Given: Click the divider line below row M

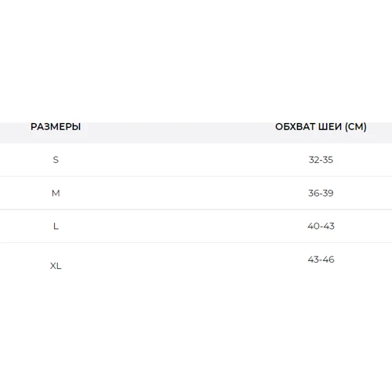Looking at the screenshot, I should (196, 209).
